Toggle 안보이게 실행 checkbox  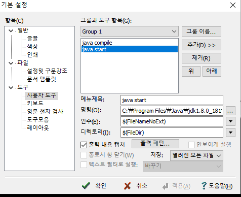tap(191, 145)
